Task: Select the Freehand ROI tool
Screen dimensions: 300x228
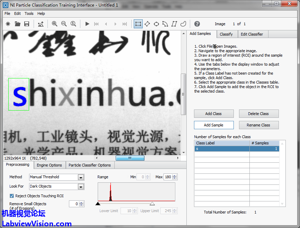Action: (183, 24)
